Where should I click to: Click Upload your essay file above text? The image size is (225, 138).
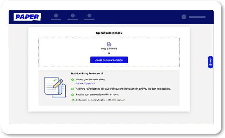(91, 79)
